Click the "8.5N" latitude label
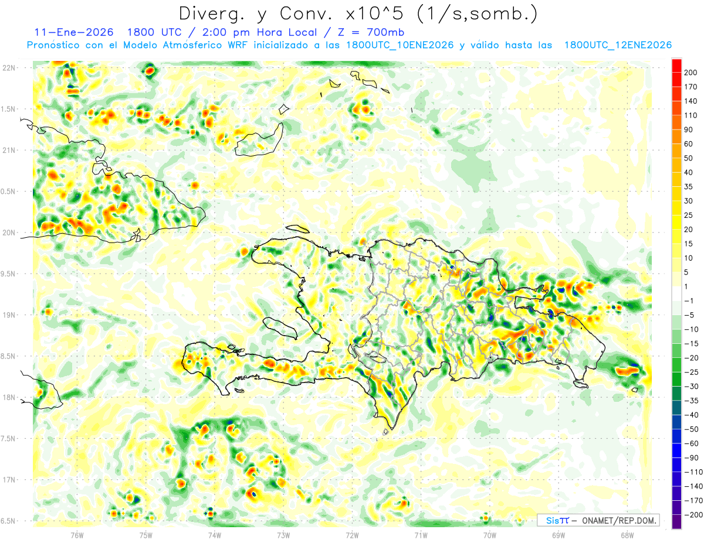 click(x=9, y=356)
